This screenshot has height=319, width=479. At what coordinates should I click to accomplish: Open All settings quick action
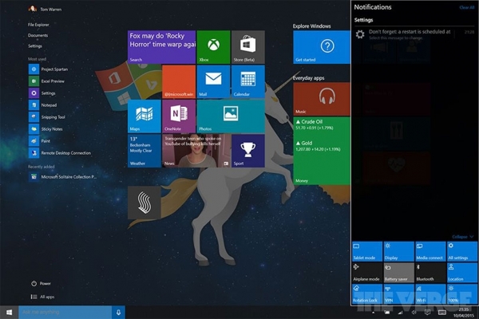coord(462,251)
